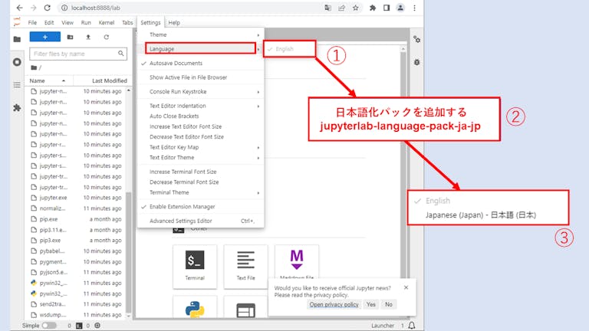The width and height of the screenshot is (589, 331).
Task: Click the file browser vertical scrollbar
Action: click(x=129, y=251)
